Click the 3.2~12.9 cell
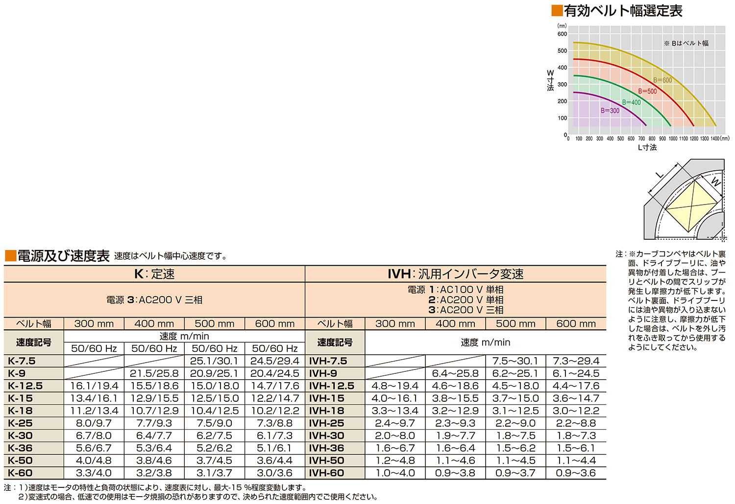735x504 pixels. tap(455, 411)
